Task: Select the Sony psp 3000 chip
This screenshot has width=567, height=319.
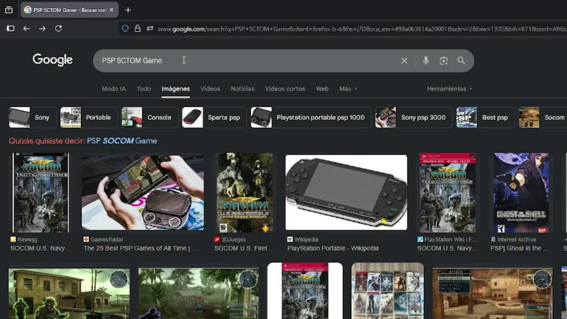Action: tap(413, 117)
